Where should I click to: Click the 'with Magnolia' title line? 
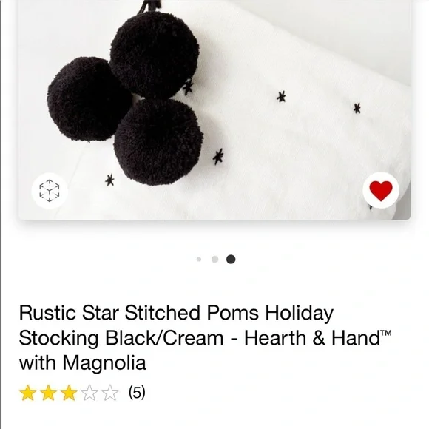(x=82, y=362)
